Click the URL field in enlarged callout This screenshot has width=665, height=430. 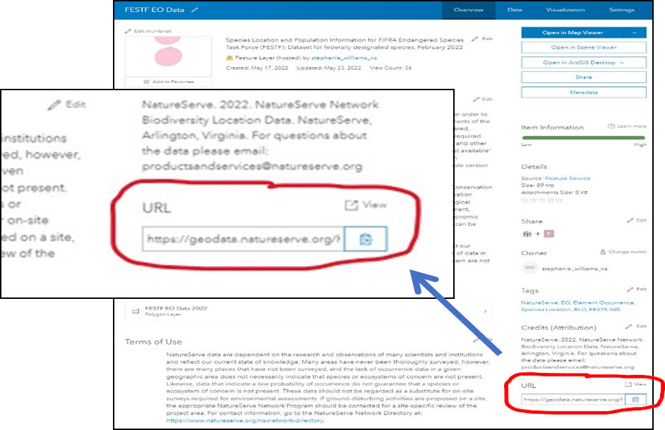click(x=243, y=240)
